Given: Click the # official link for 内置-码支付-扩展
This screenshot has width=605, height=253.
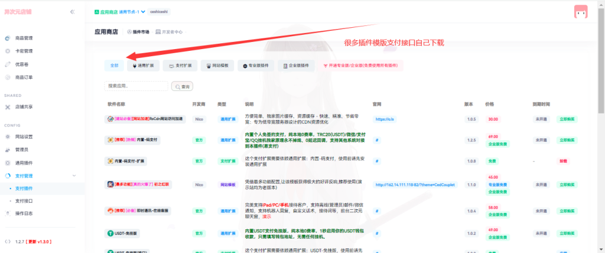Looking at the screenshot, I should (x=376, y=161).
